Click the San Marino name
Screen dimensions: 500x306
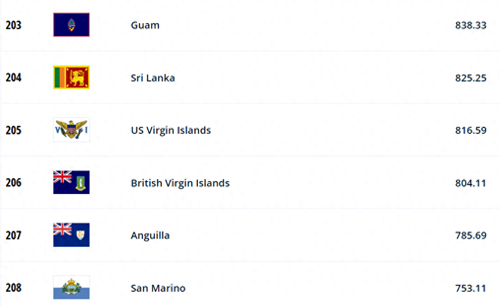[158, 288]
